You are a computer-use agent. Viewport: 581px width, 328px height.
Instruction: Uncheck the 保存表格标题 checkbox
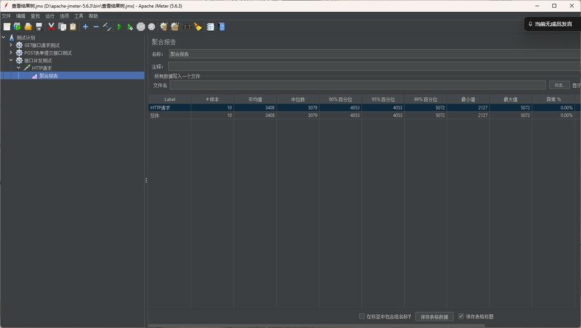(461, 316)
